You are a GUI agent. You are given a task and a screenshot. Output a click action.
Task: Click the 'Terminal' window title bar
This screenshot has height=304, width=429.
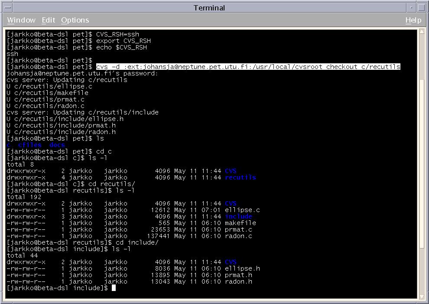[209, 7]
